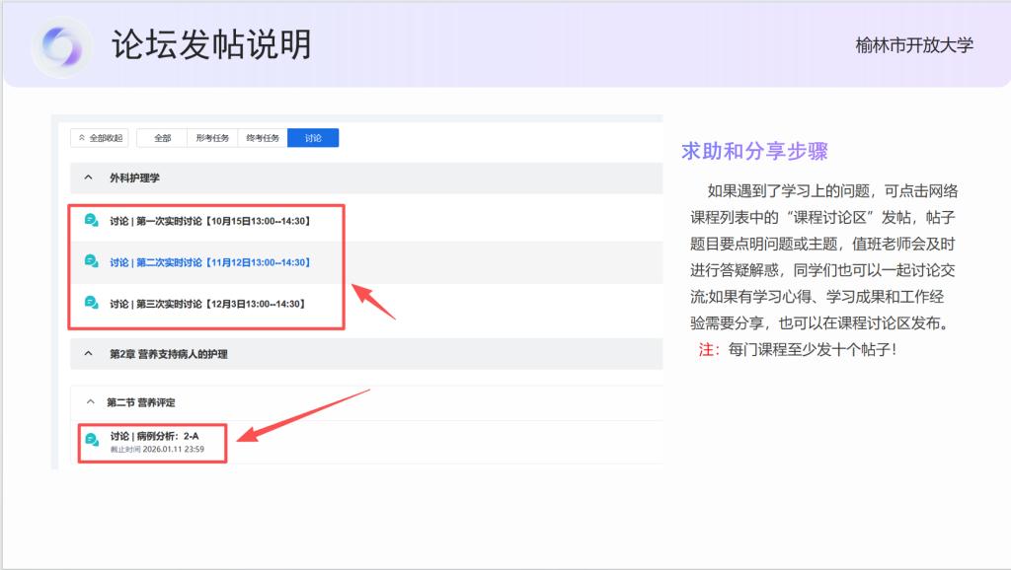Click the chat icon for 第二次实时讨论

[92, 261]
